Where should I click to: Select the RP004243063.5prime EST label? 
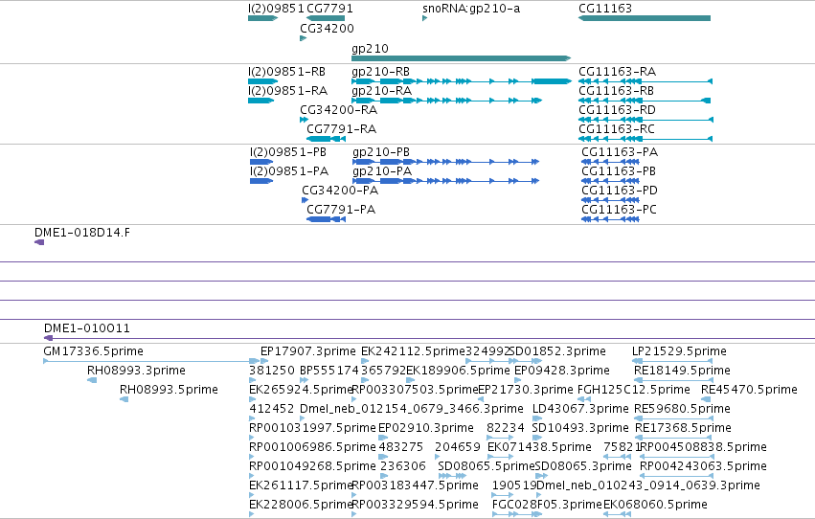point(703,466)
